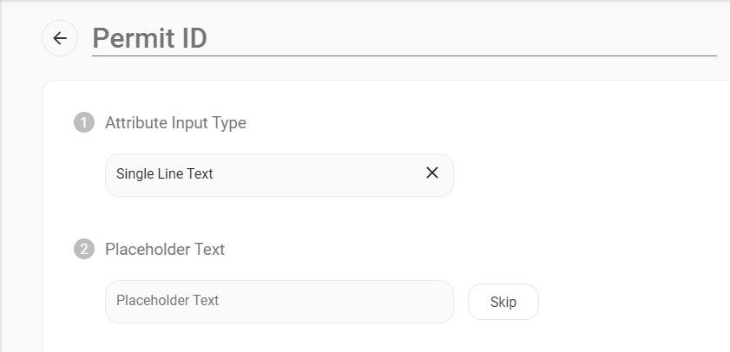Click the step 2 number badge
Screen dimensions: 730x352
(83, 250)
